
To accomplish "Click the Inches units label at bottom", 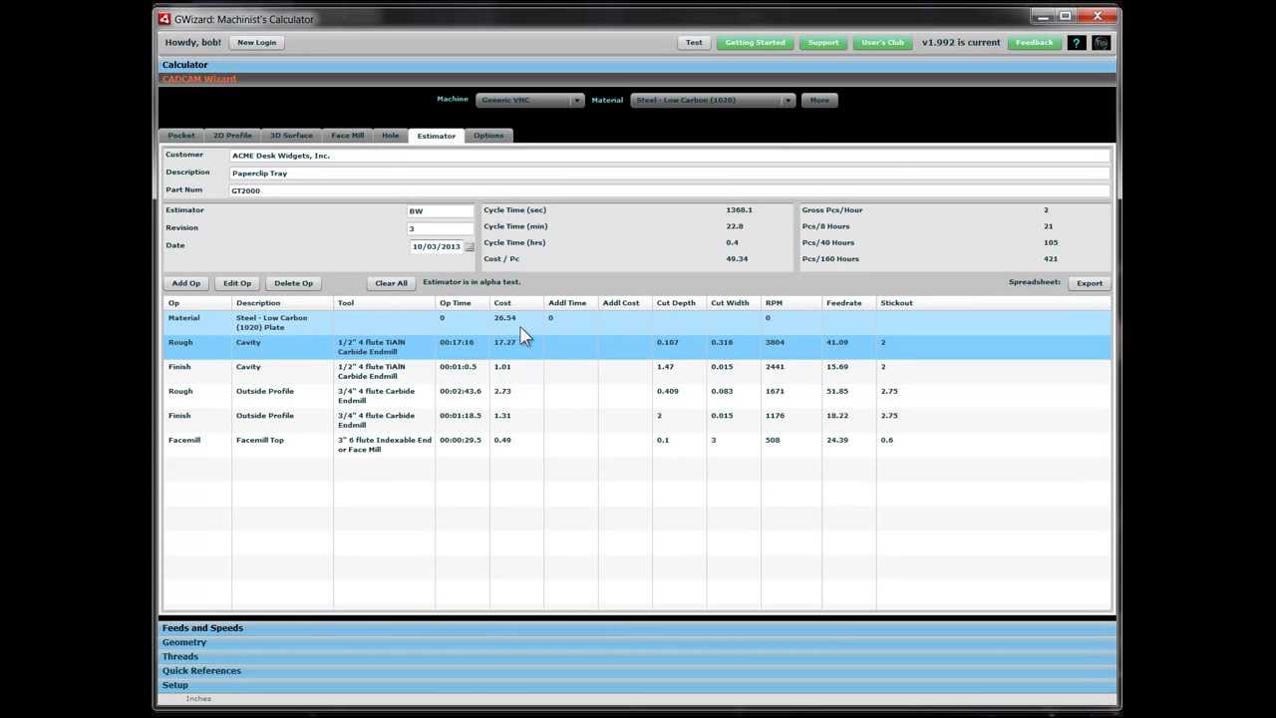I will [198, 699].
